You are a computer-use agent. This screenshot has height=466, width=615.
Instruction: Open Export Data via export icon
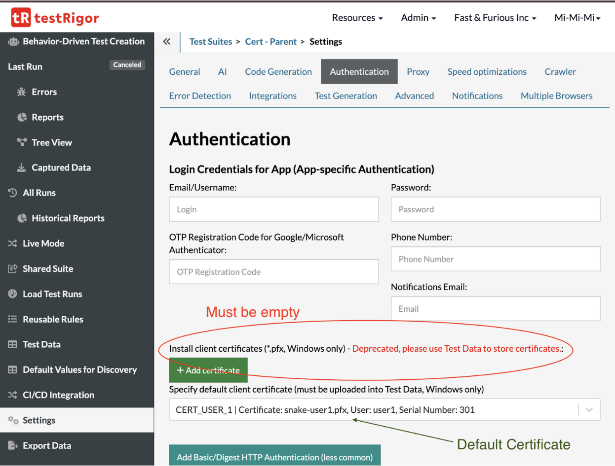pos(13,446)
